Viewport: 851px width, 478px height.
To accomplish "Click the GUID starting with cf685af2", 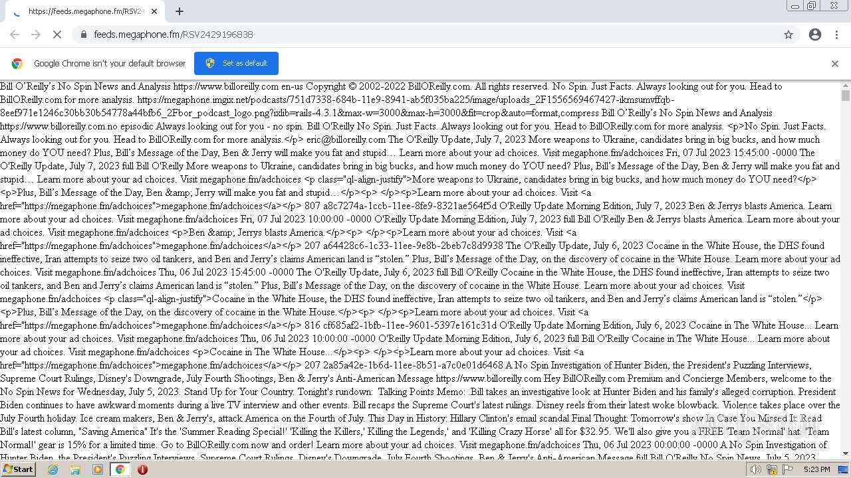I will [410, 325].
